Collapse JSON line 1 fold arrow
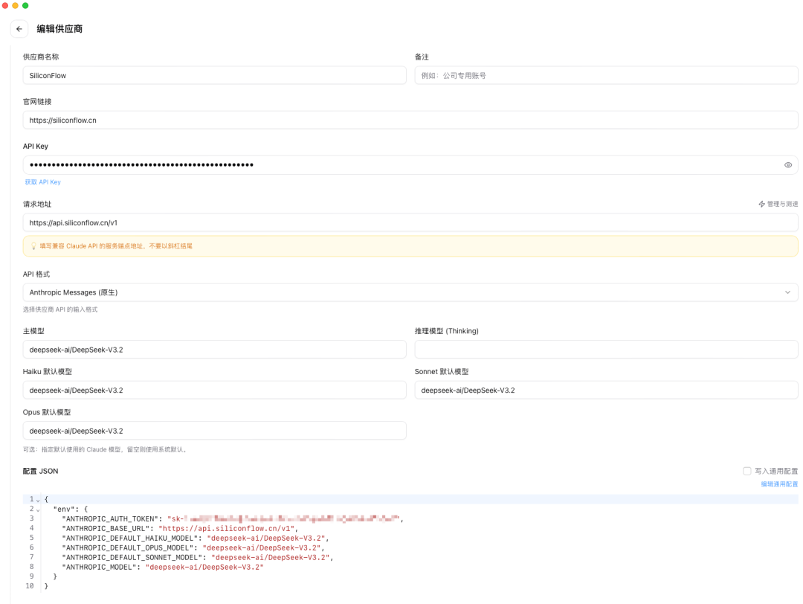This screenshot has width=803, height=604. pyautogui.click(x=38, y=500)
